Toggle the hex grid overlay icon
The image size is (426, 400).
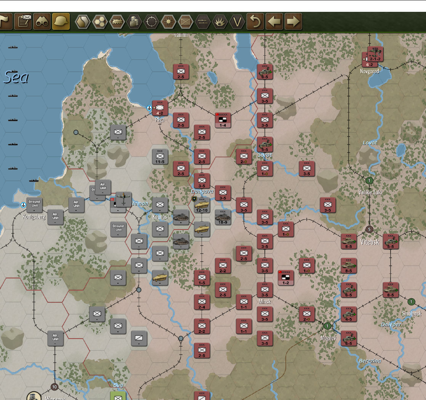click(x=100, y=21)
